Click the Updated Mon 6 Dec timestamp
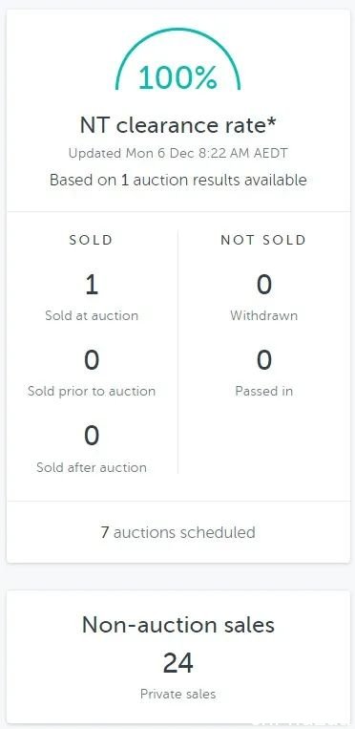Screen dimensions: 355x729 pyautogui.click(x=177, y=154)
